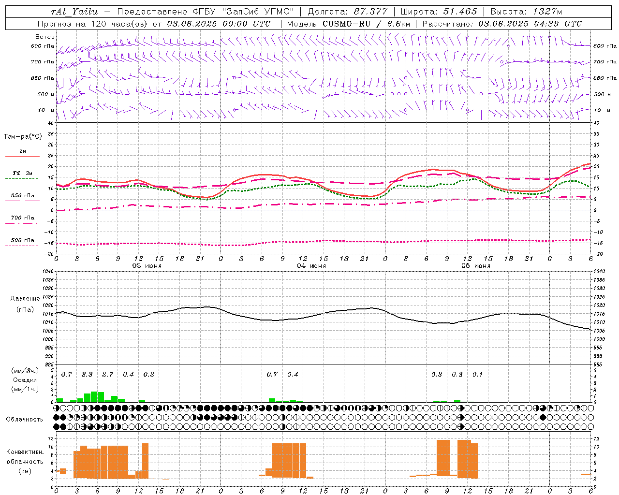Click the right '700 гПа' wind level label
Viewport: 619px width, 495px height.
[x=605, y=62]
